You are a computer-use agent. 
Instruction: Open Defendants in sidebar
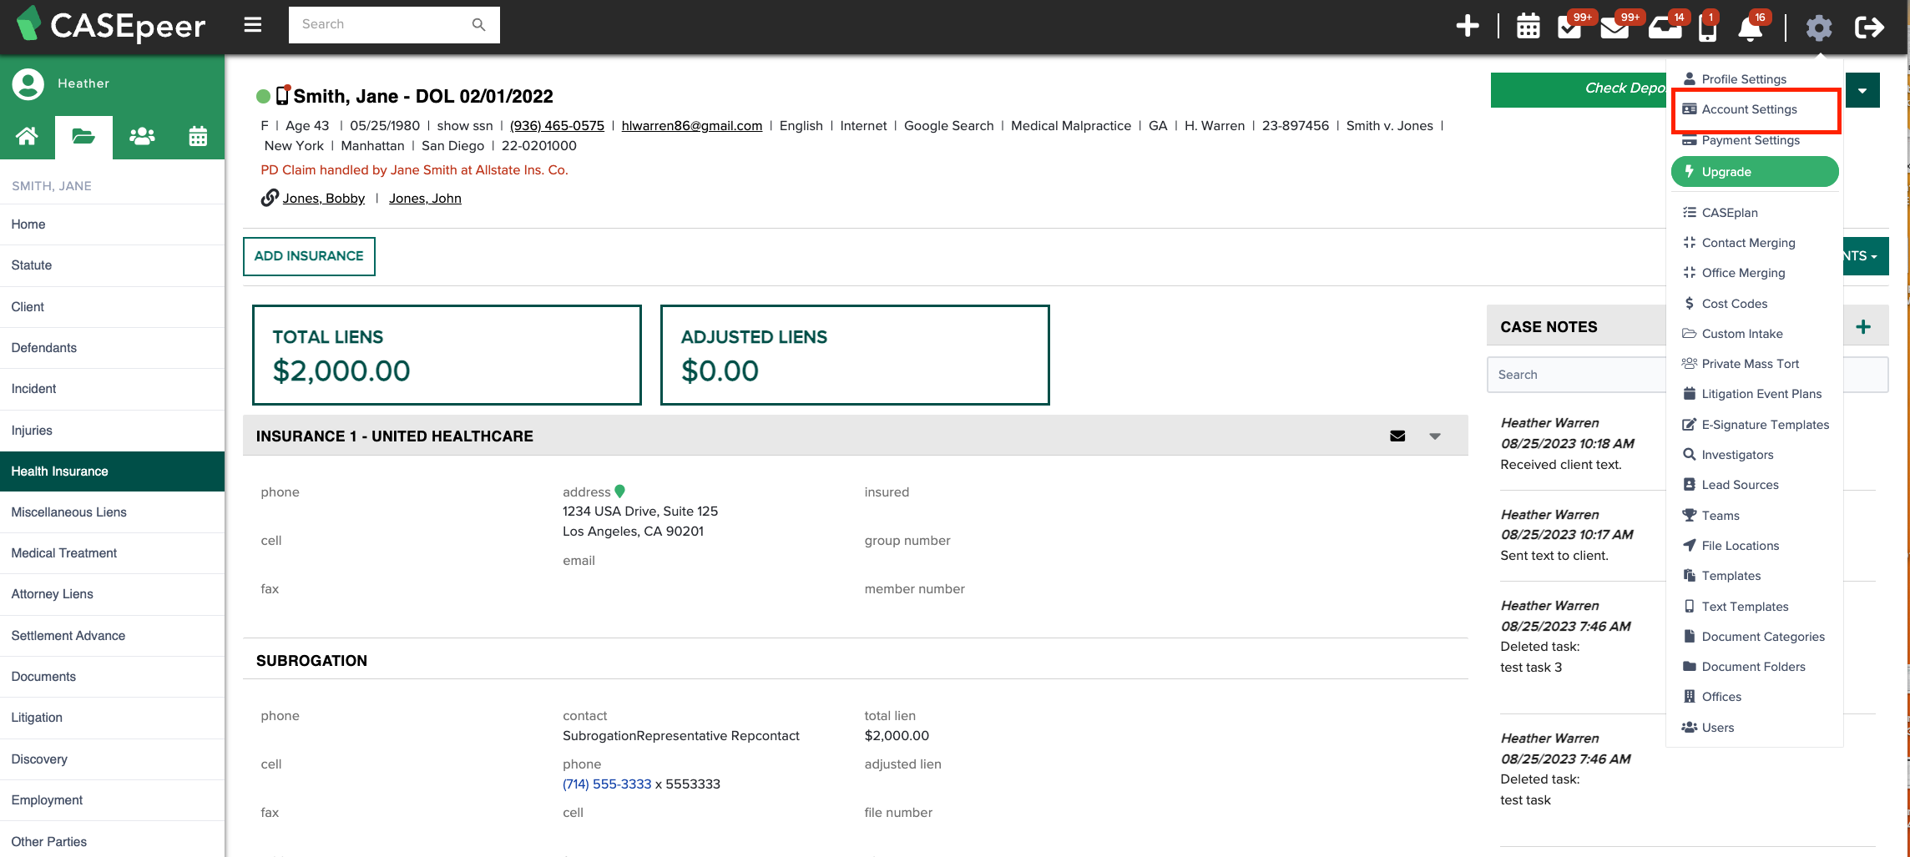click(113, 348)
